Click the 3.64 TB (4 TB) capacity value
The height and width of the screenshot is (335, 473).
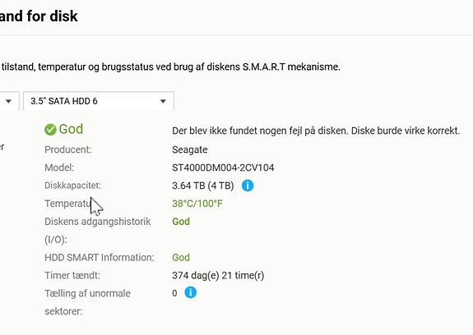point(203,186)
